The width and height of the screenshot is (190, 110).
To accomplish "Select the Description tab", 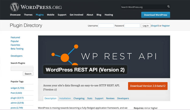I will (50, 99).
